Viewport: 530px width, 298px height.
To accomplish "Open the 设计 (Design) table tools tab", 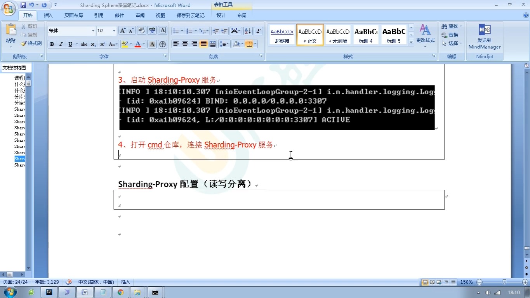I will 221,16.
